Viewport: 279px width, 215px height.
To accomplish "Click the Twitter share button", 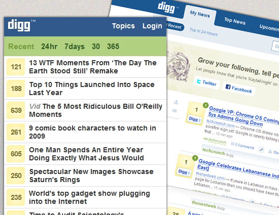I will [x=206, y=82].
